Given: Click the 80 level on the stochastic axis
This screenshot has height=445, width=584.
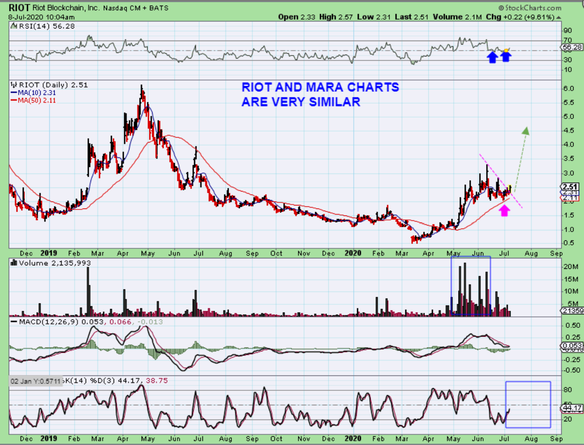Looking at the screenshot, I should [567, 390].
